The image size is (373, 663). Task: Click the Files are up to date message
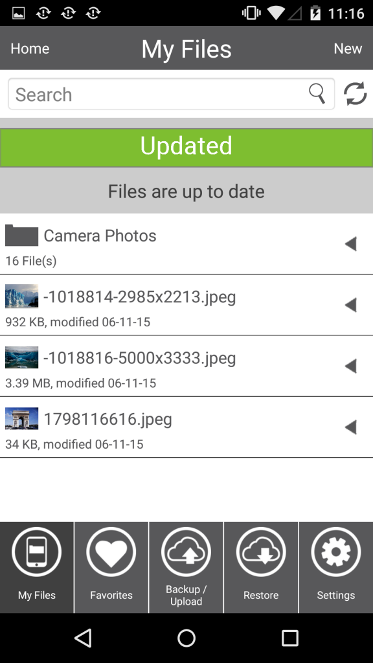coord(186,191)
